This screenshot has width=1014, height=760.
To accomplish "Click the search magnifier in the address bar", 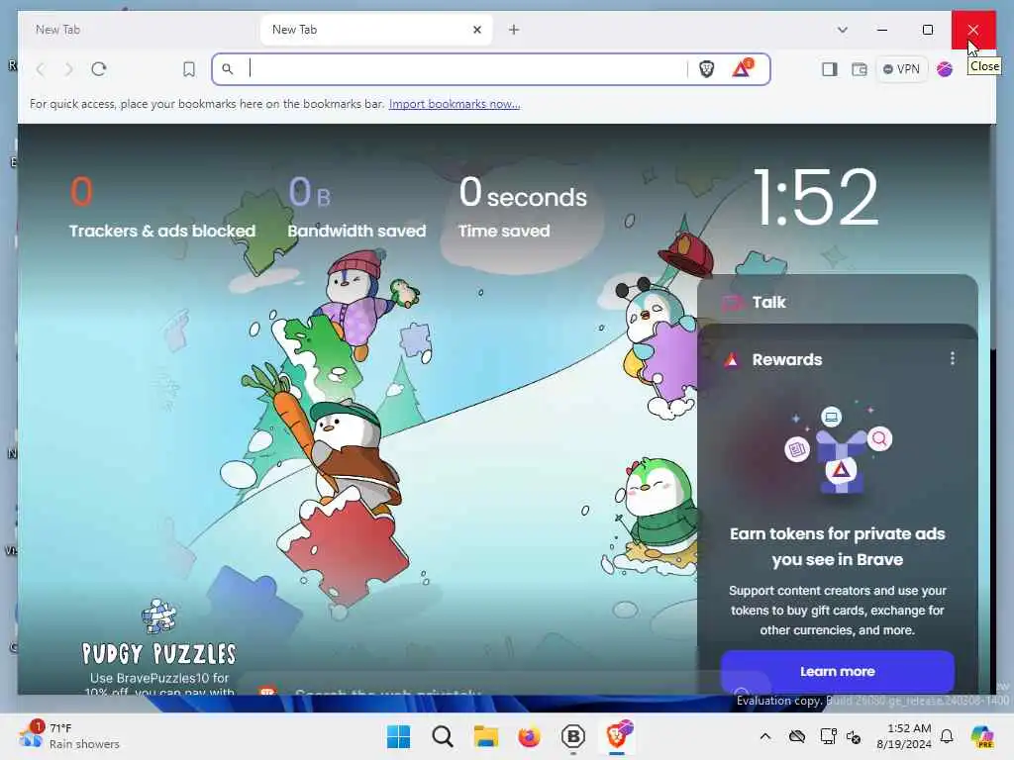I will tap(228, 68).
